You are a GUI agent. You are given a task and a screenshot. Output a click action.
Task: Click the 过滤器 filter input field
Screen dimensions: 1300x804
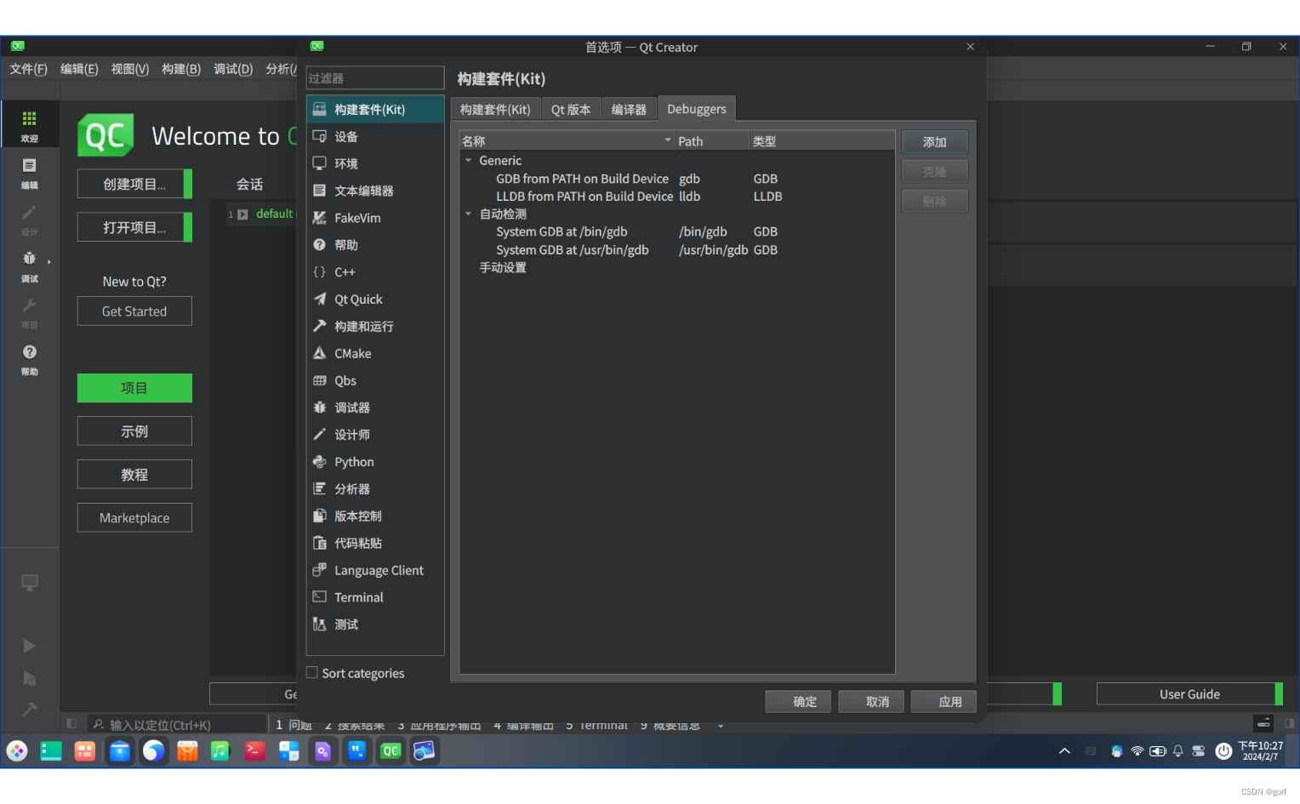pyautogui.click(x=375, y=78)
